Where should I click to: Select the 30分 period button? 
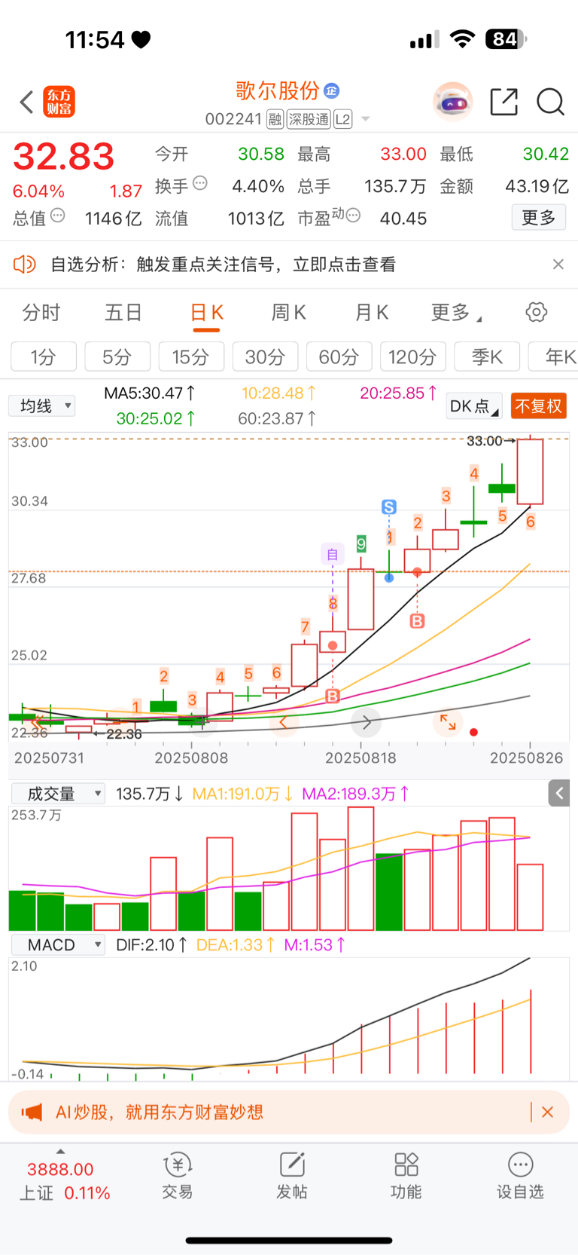[x=265, y=357]
